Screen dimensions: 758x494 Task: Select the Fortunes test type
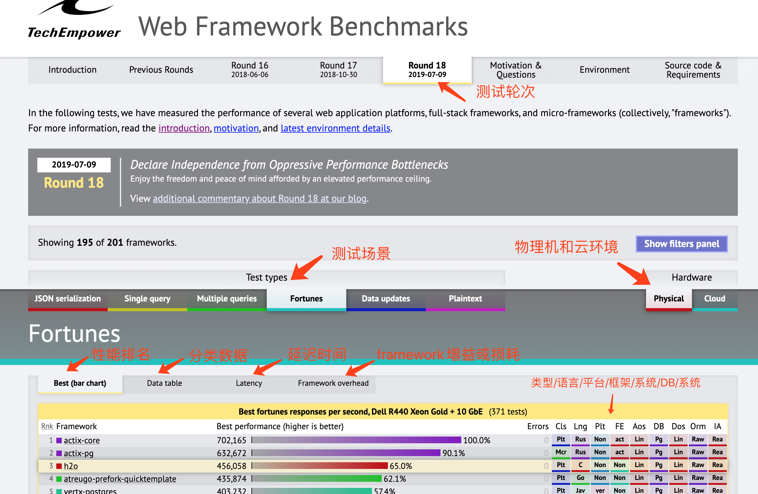pos(307,299)
